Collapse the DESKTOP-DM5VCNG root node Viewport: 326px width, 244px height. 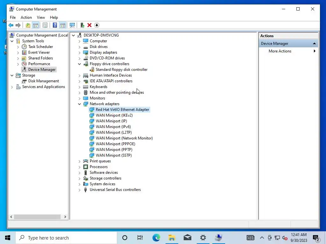[74, 35]
